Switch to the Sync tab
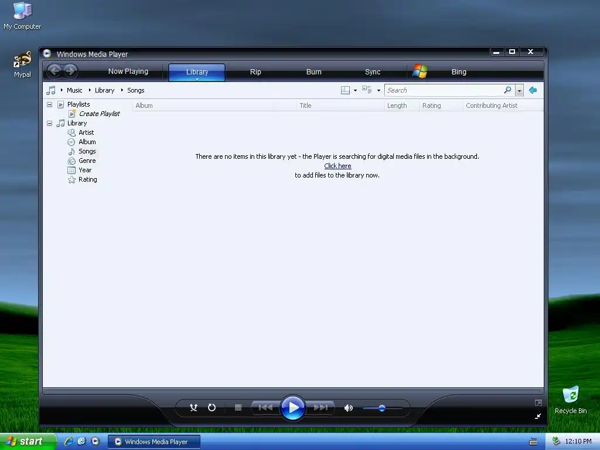 [x=373, y=72]
